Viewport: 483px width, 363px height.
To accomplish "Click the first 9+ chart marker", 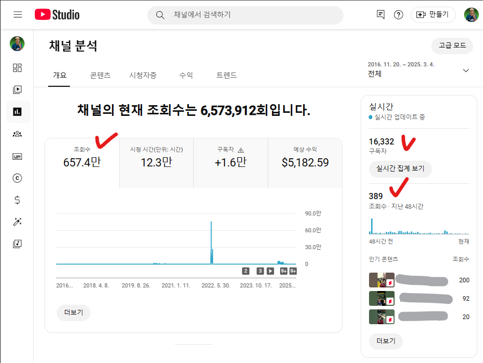I will [x=284, y=271].
